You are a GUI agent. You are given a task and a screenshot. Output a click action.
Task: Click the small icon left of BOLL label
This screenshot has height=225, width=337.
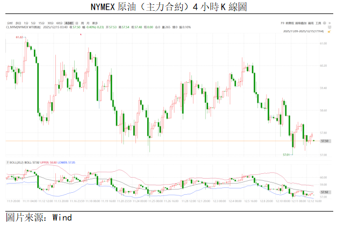coord(7,161)
